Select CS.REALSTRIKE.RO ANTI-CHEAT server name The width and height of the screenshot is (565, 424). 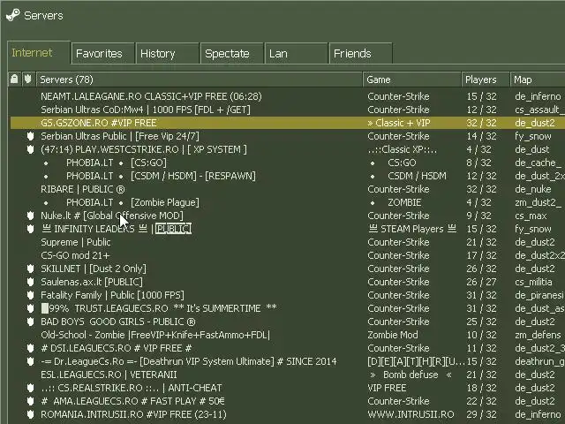132,388
